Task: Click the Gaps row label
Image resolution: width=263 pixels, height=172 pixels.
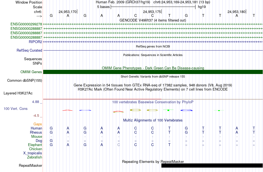Action: pyautogui.click(x=38, y=124)
